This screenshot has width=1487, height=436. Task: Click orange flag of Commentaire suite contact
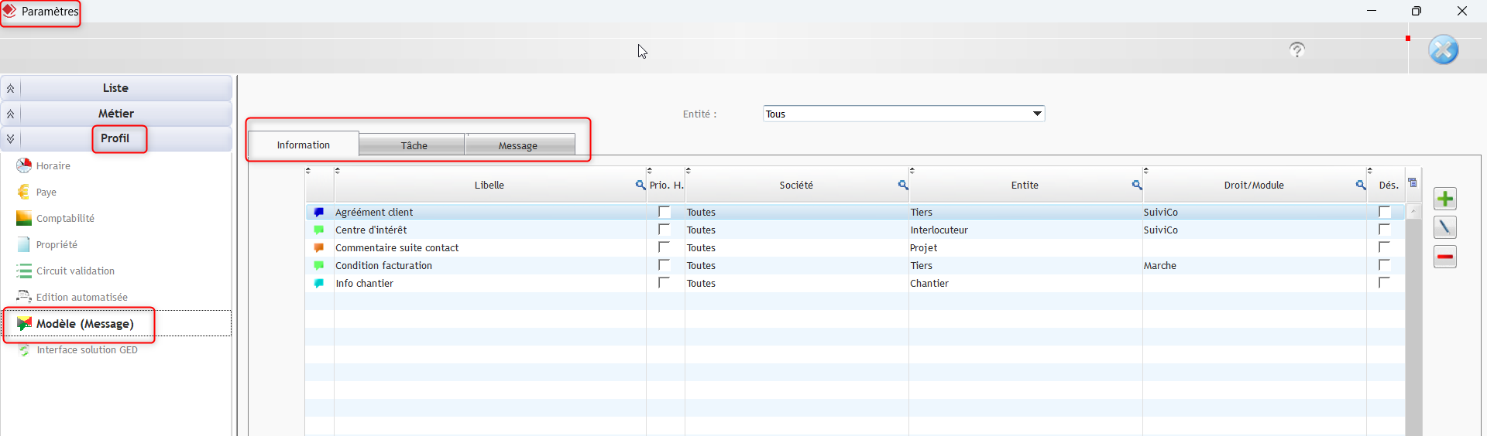coord(318,247)
